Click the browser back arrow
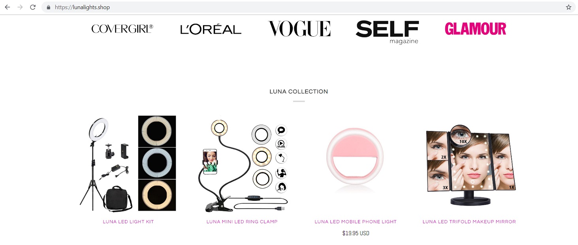Image resolution: width=578 pixels, height=245 pixels. click(8, 7)
